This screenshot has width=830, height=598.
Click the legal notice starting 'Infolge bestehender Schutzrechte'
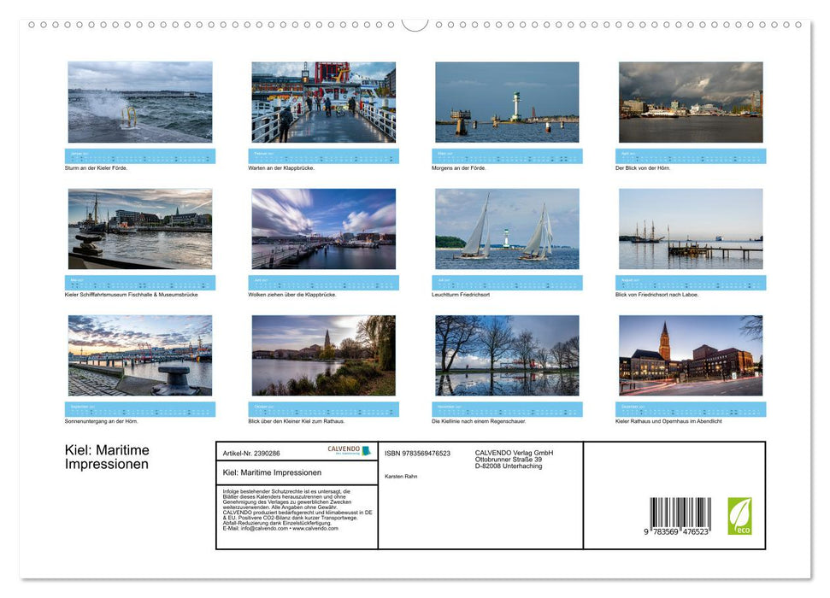coord(297,510)
